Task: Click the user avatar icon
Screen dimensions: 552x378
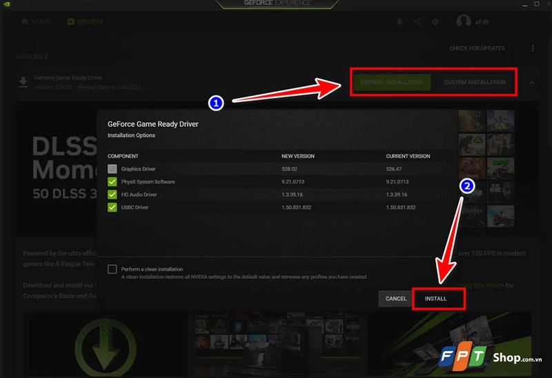Action: 463,21
